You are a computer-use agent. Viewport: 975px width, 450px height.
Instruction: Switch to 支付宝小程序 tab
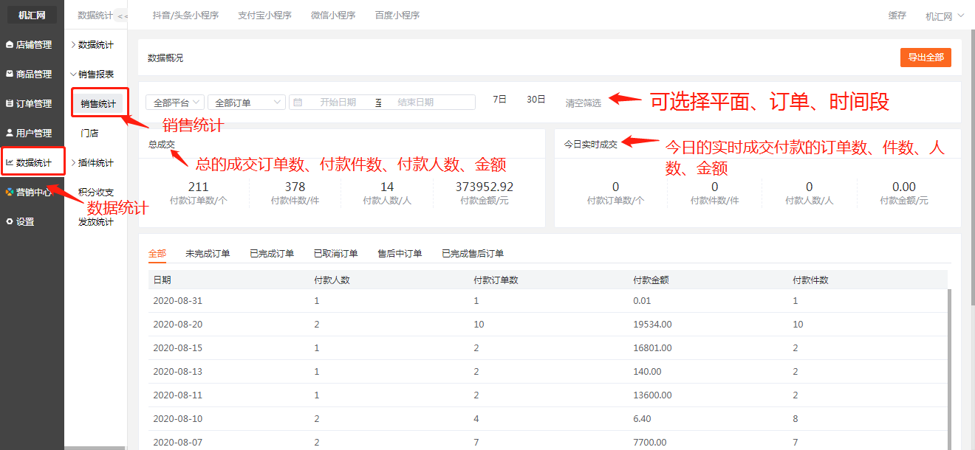[264, 15]
